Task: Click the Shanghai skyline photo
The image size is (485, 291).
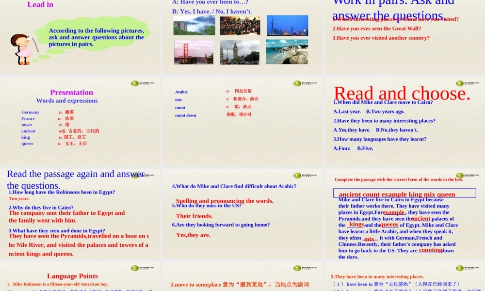Action: (287, 26)
